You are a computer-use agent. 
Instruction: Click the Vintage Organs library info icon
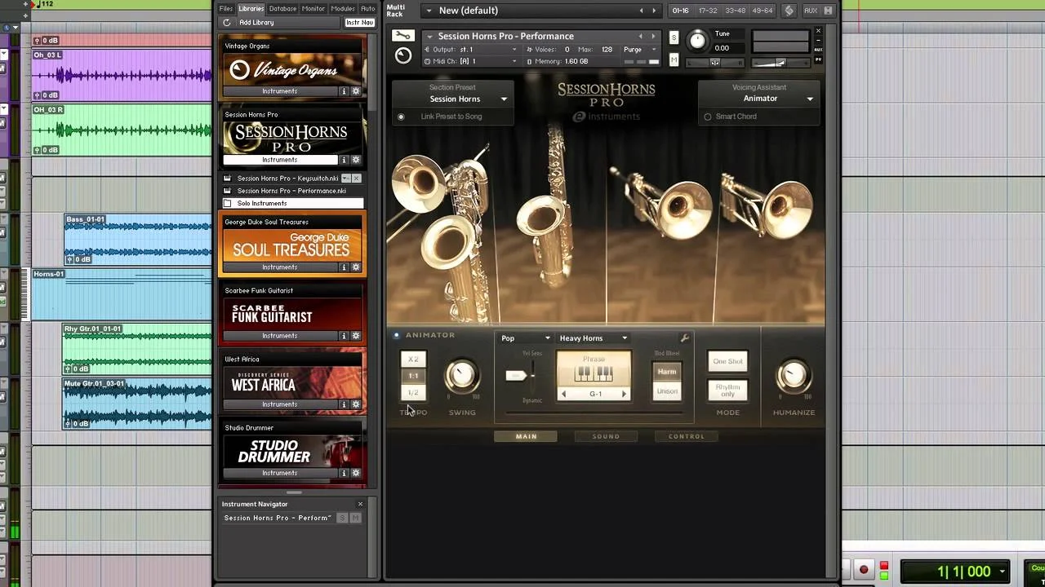click(x=344, y=90)
